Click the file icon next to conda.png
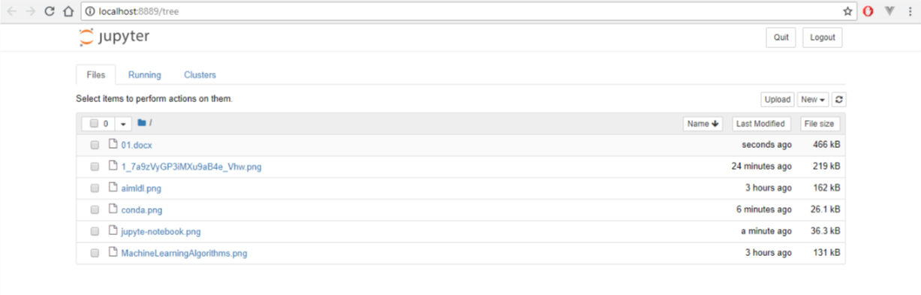Screen dimensions: 921x295 [113, 209]
